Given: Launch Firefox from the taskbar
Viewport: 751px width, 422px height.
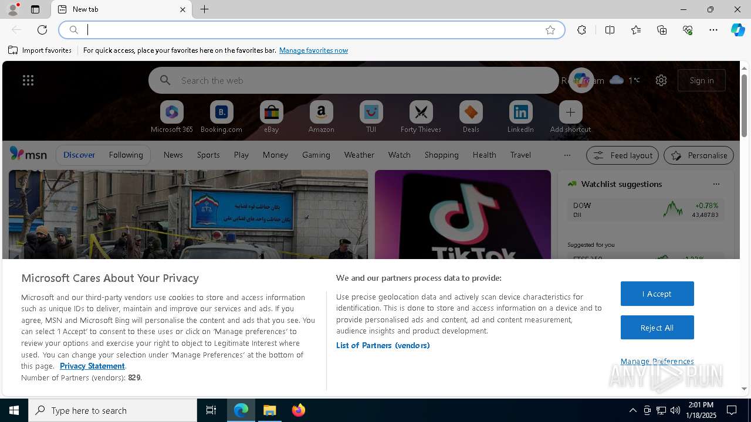Looking at the screenshot, I should point(299,410).
